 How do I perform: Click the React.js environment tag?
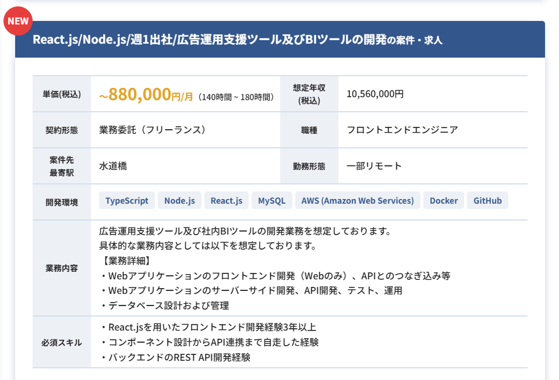point(227,201)
